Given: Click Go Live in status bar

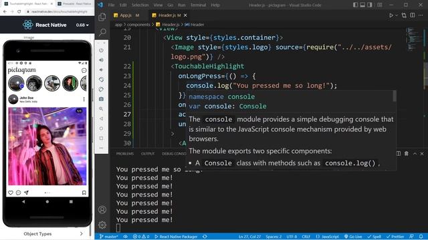Looking at the screenshot, I should pyautogui.click(x=353, y=237).
